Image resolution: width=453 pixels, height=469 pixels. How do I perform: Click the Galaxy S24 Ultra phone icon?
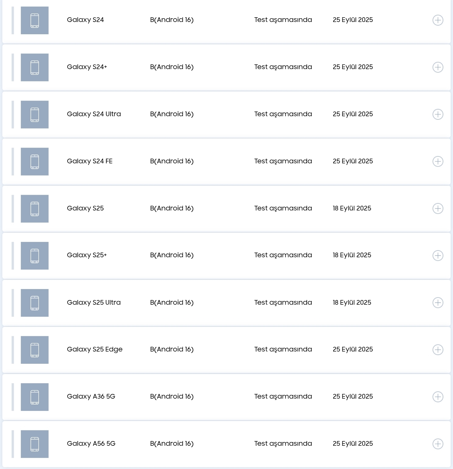click(x=35, y=115)
